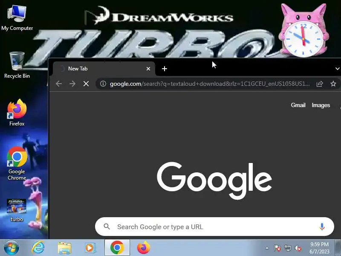Expand the tab search chevron

[x=337, y=69]
